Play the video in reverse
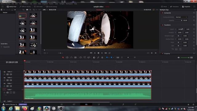 pos(95,53)
